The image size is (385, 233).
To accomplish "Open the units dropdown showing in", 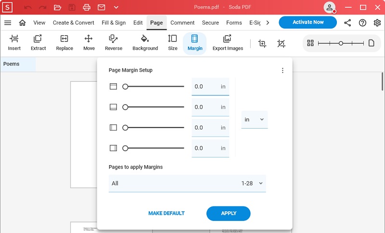I will tap(255, 119).
